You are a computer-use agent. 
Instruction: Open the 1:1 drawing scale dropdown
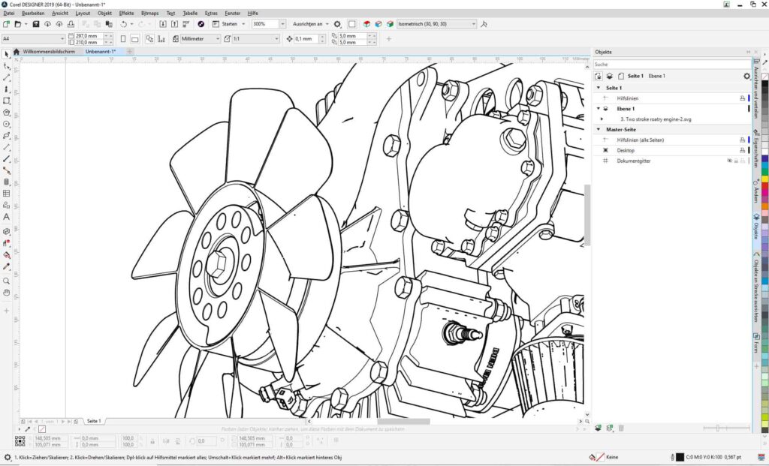(x=276, y=39)
